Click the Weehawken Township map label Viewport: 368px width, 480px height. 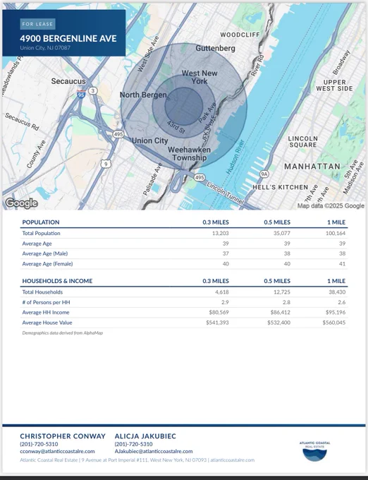click(189, 154)
